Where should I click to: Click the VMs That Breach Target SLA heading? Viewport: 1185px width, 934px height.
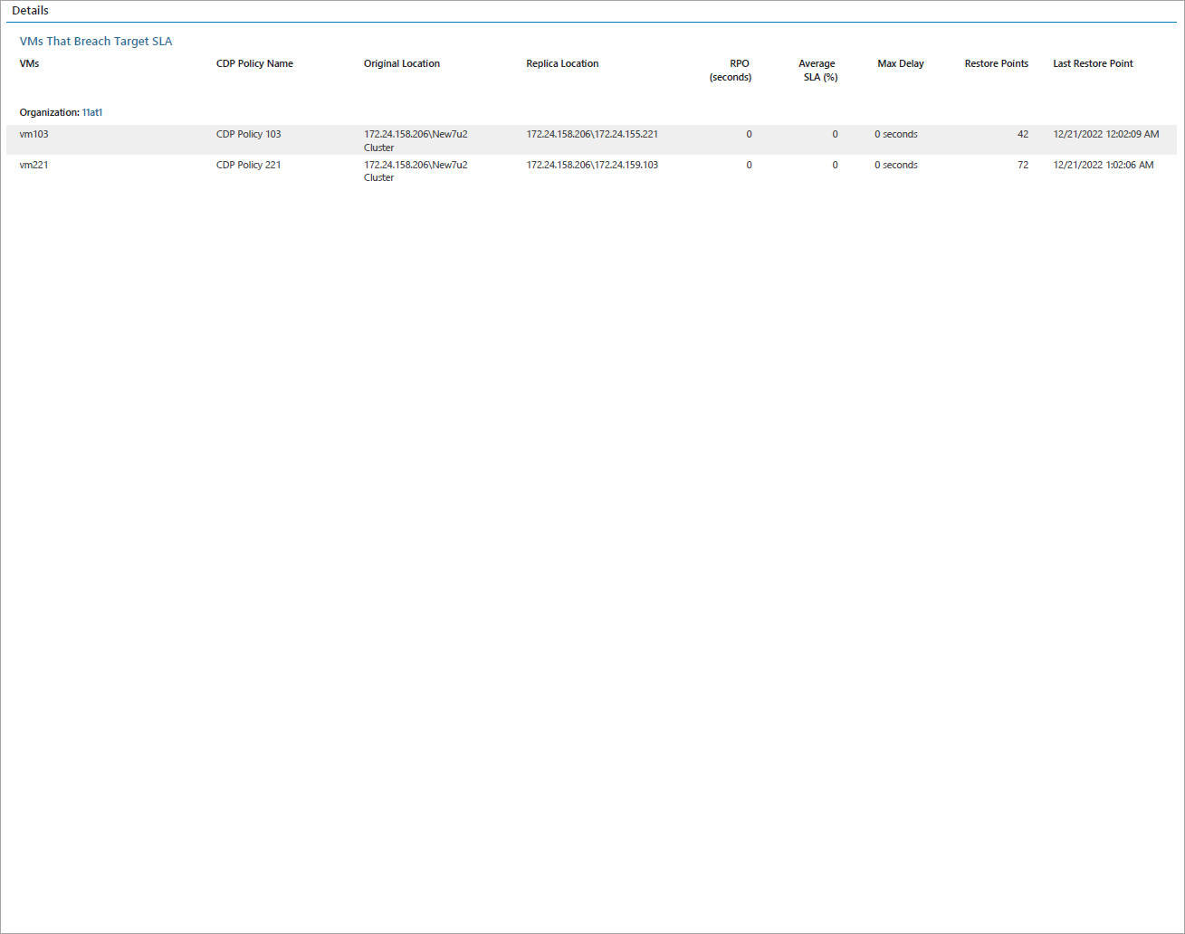(x=95, y=41)
